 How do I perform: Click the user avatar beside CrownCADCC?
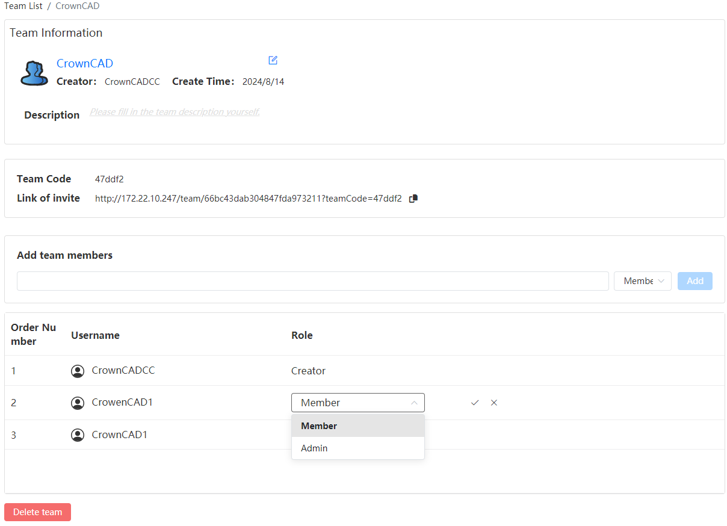(x=78, y=371)
